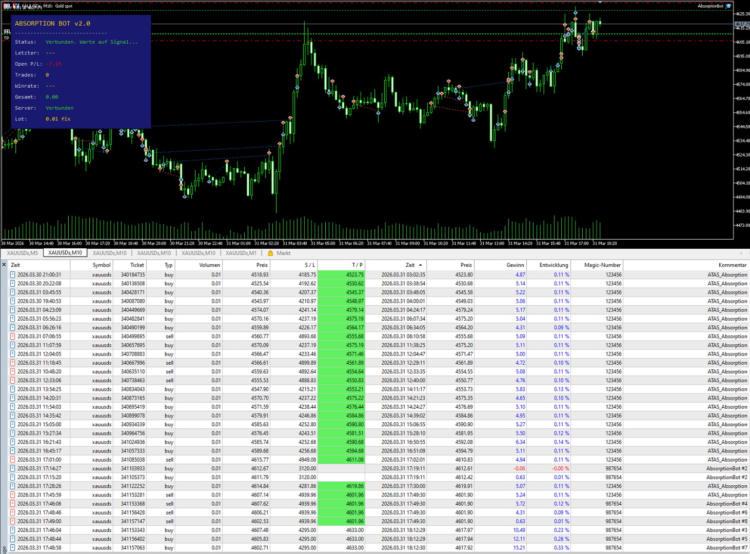
Task: Click the Gewinn value -0.06
Action: coord(519,468)
